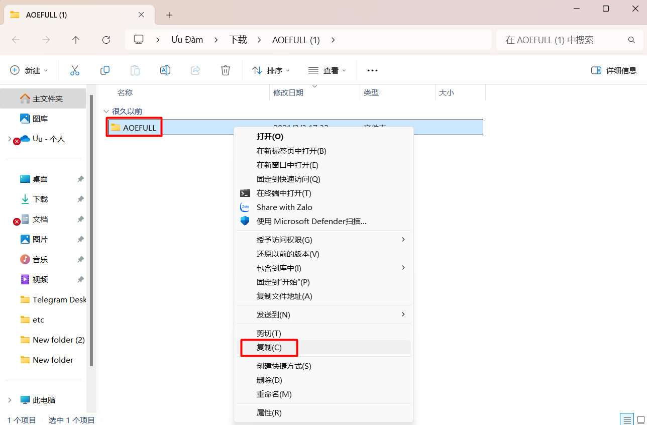Click 下载 in the address breadcrumb
Screen dimensions: 647x425
click(x=238, y=40)
